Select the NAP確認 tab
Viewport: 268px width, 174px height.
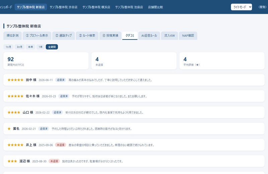click(188, 35)
